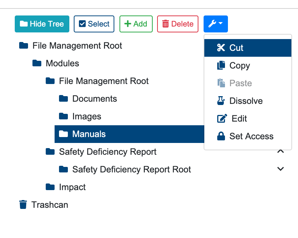Viewport: 298px width, 238px height.
Task: Click the green Add button
Action: point(136,24)
